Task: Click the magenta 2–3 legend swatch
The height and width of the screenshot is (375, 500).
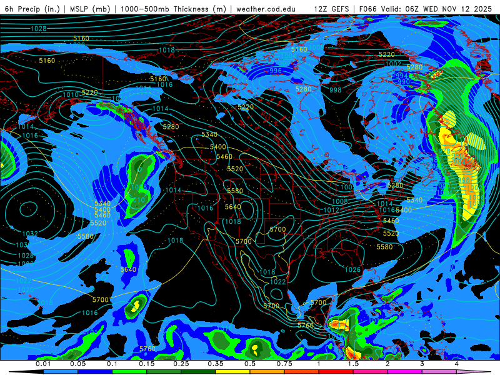Action: (x=405, y=372)
